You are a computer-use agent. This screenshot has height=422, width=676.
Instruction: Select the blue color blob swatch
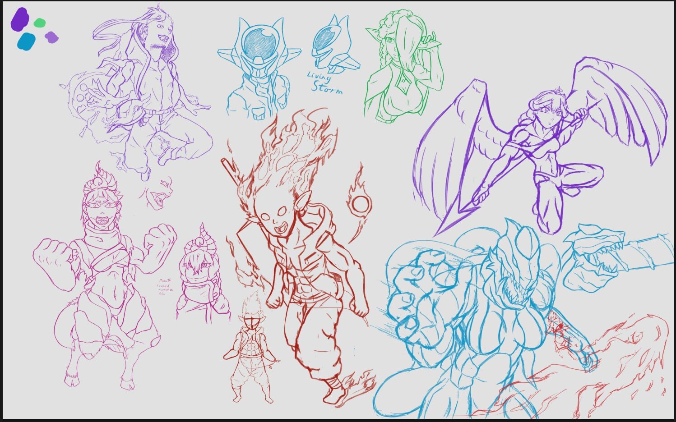(26, 42)
